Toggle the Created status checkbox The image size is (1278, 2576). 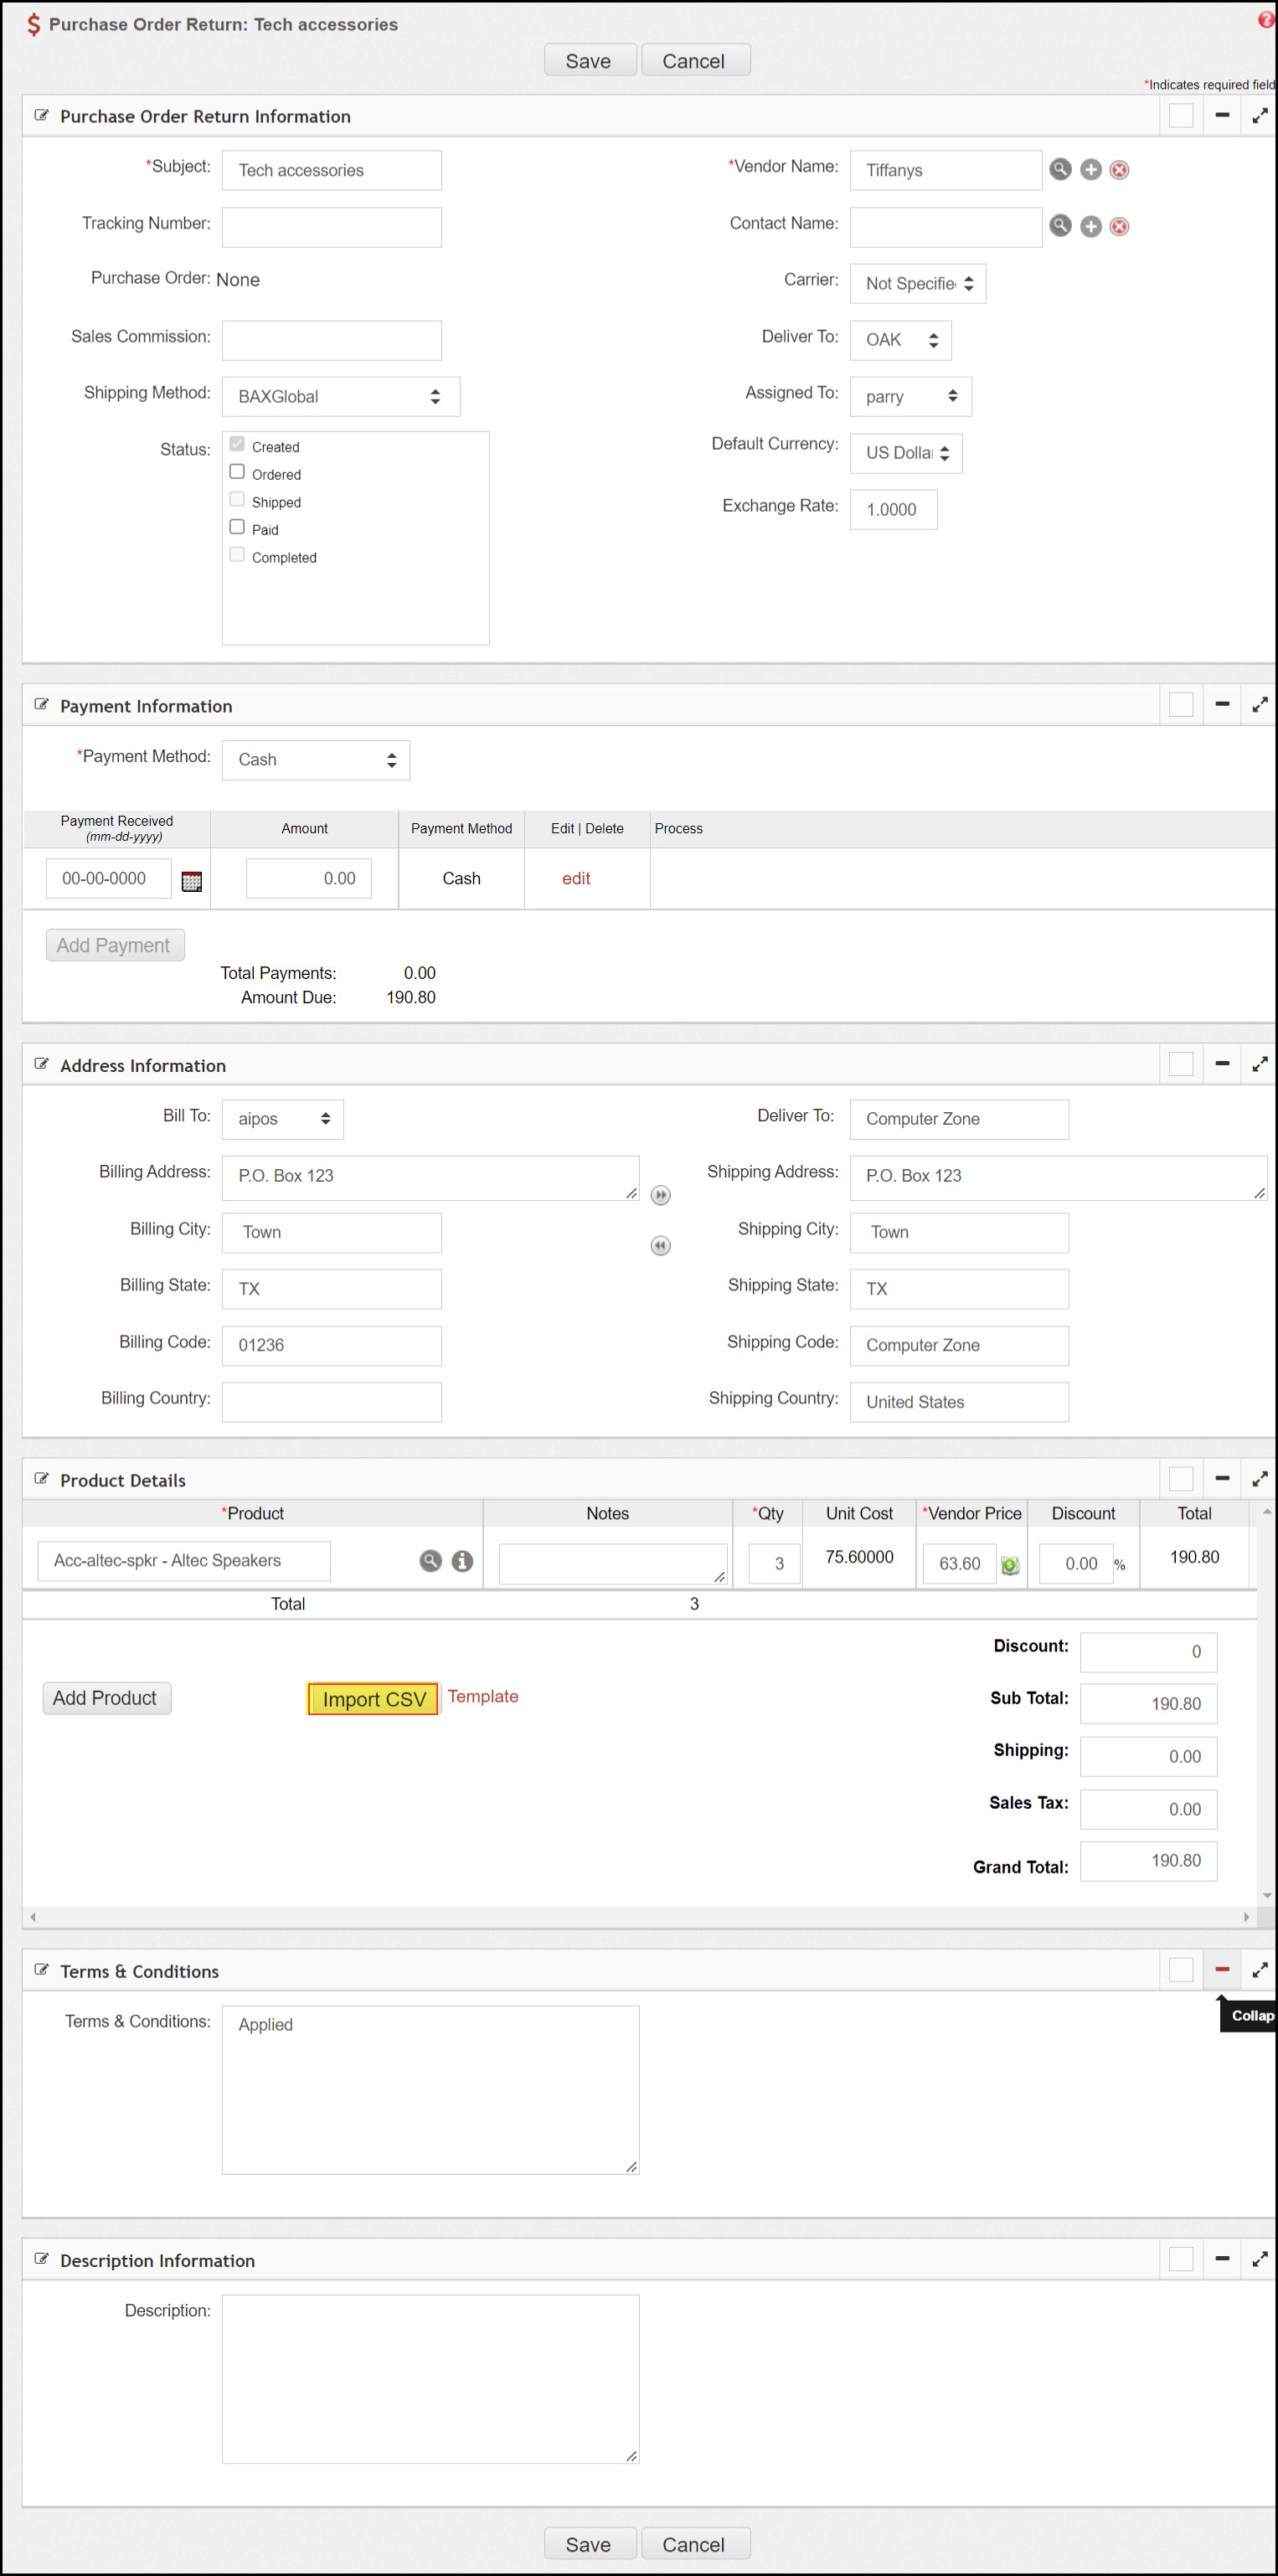point(237,444)
